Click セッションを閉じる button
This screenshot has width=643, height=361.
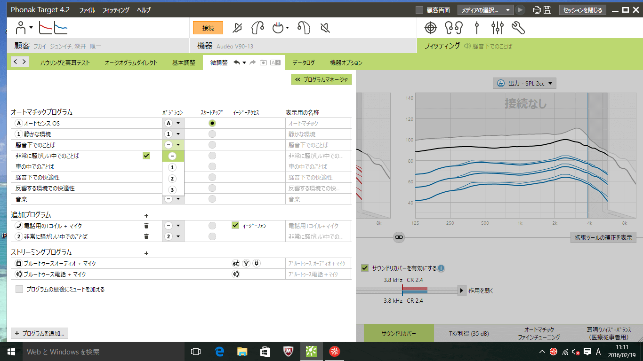point(582,10)
